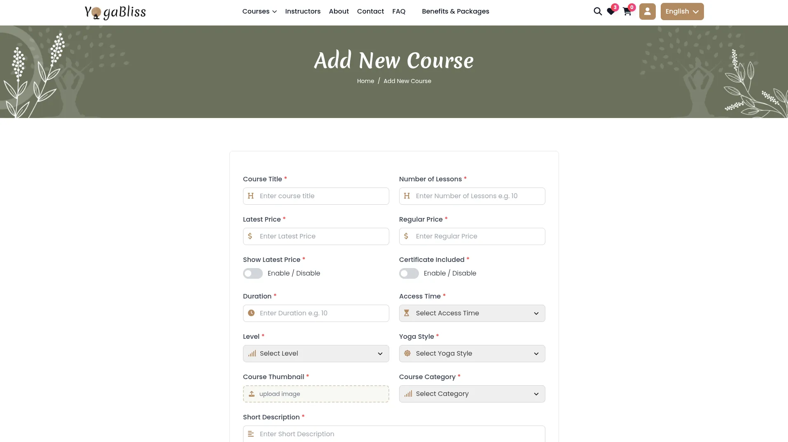This screenshot has height=442, width=788.
Task: Toggle the Show Latest Price switch
Action: pos(253,273)
